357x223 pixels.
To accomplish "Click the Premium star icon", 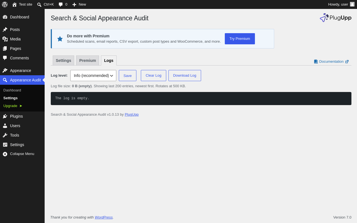I will 60,39.
